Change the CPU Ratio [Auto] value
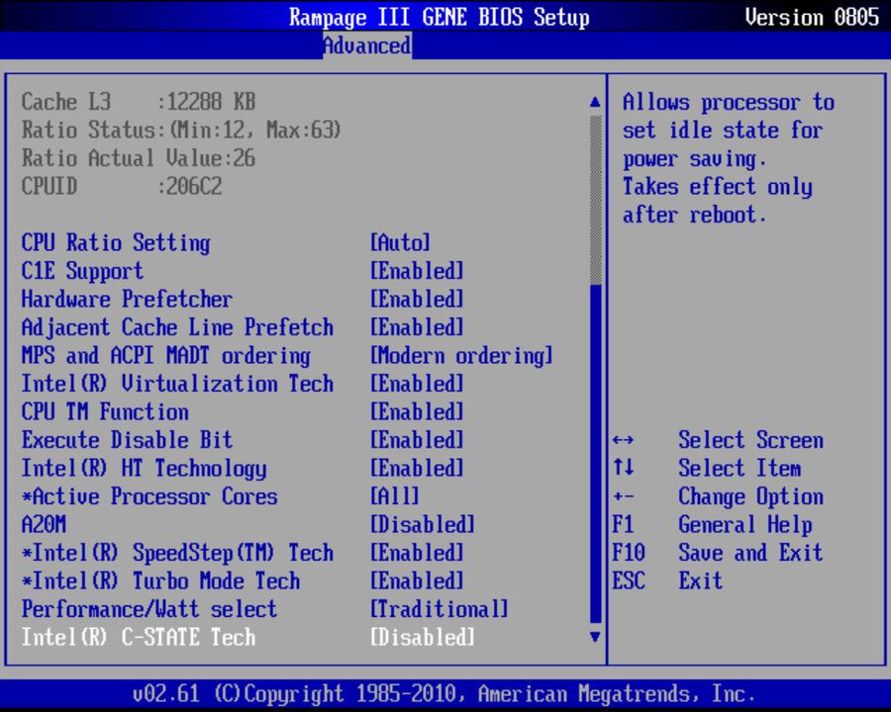The height and width of the screenshot is (712, 891). coord(400,242)
